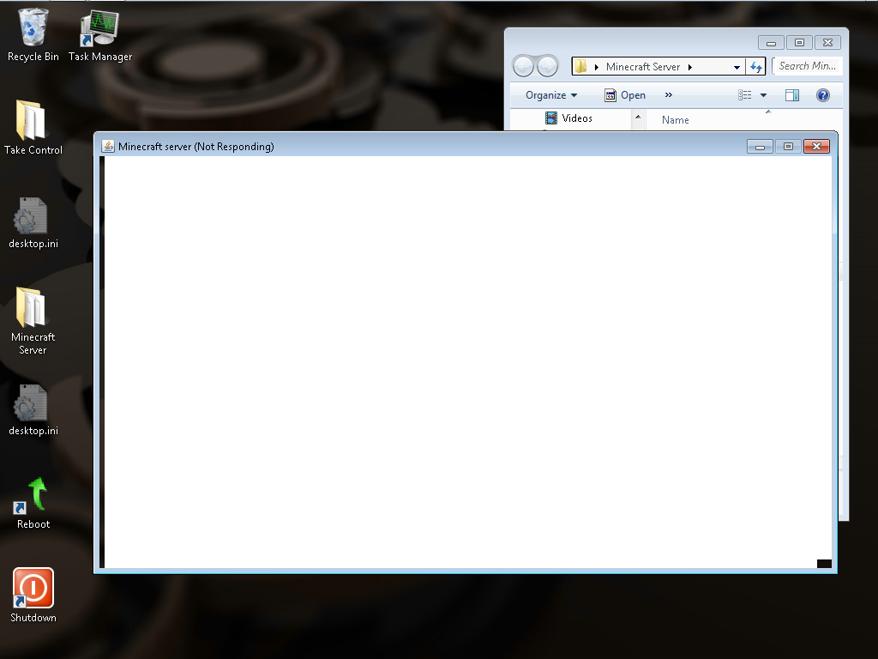878x659 pixels.
Task: Select the desktop.ini file above Reboot
Action: [x=33, y=409]
